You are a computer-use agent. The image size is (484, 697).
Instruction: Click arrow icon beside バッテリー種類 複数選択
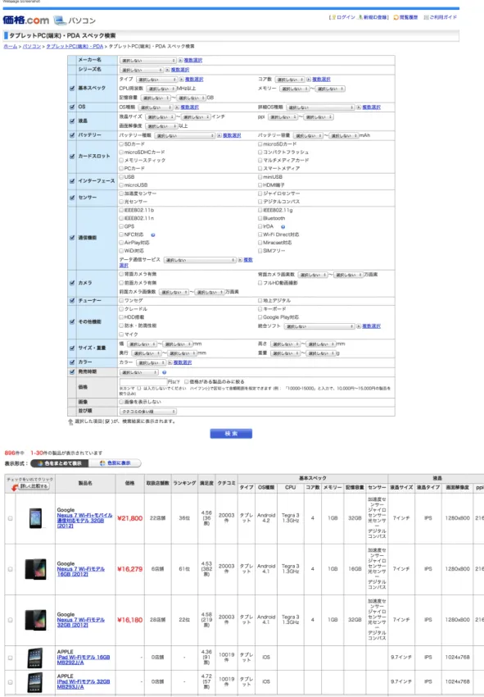(x=219, y=135)
